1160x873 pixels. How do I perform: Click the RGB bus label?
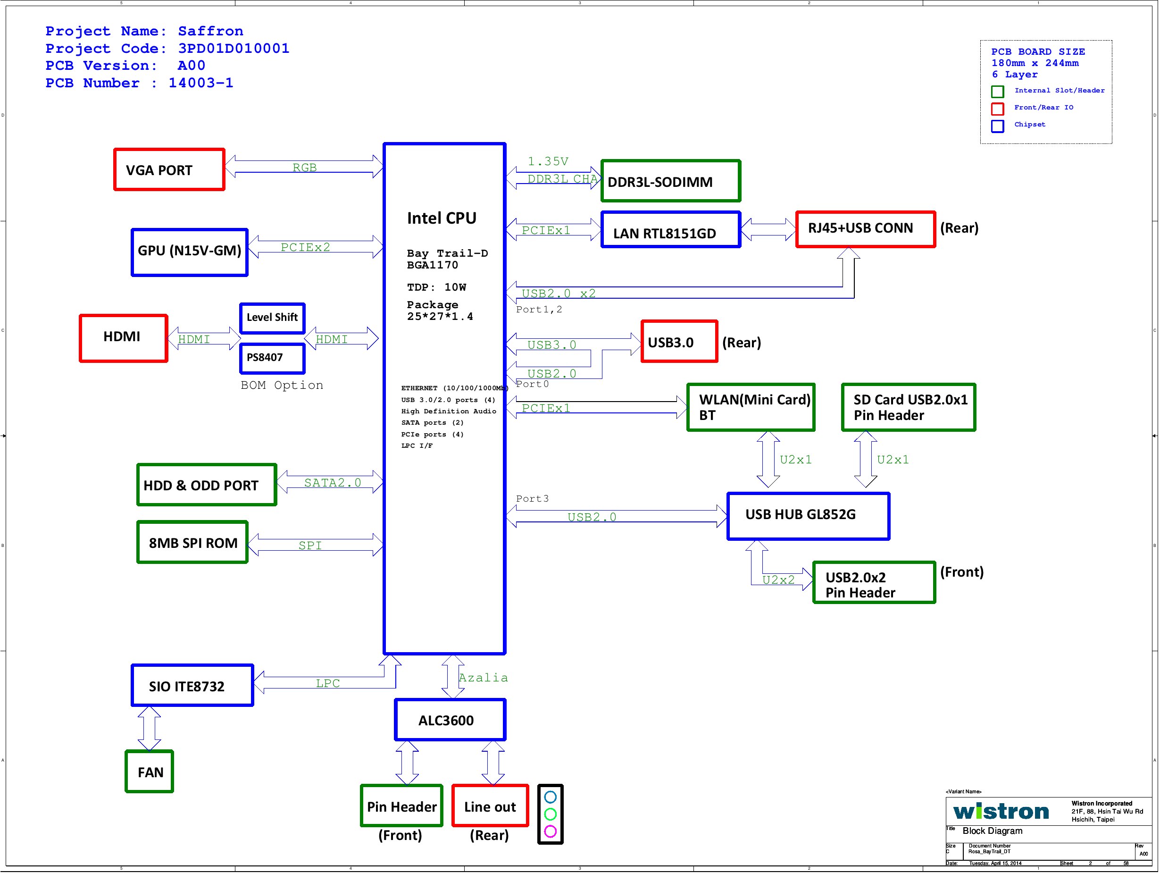coord(305,168)
